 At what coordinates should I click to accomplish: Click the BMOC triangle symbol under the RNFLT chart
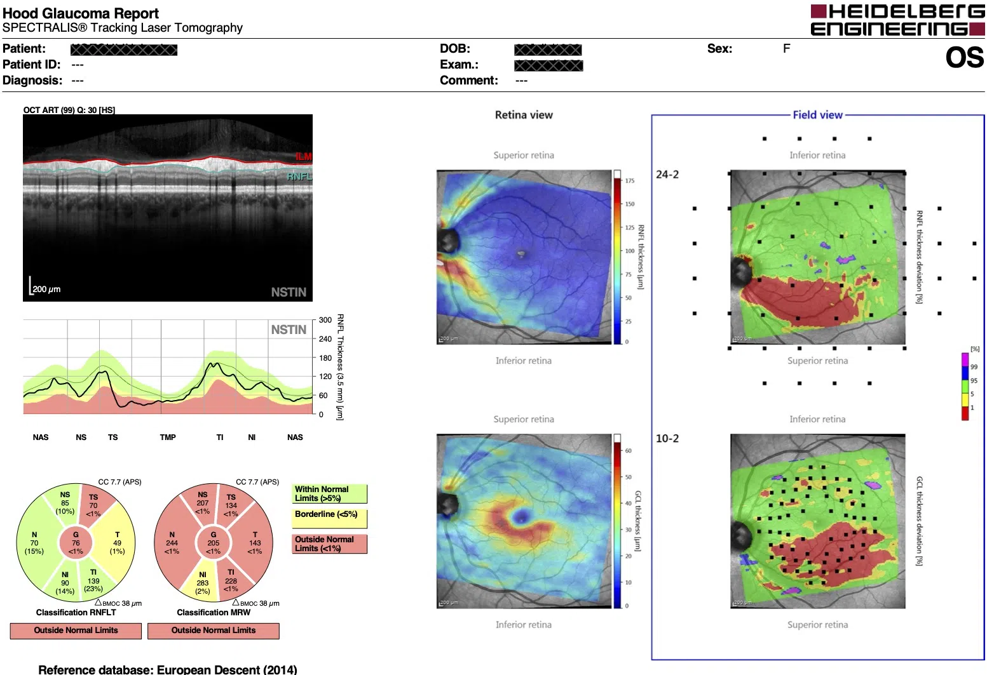point(99,602)
